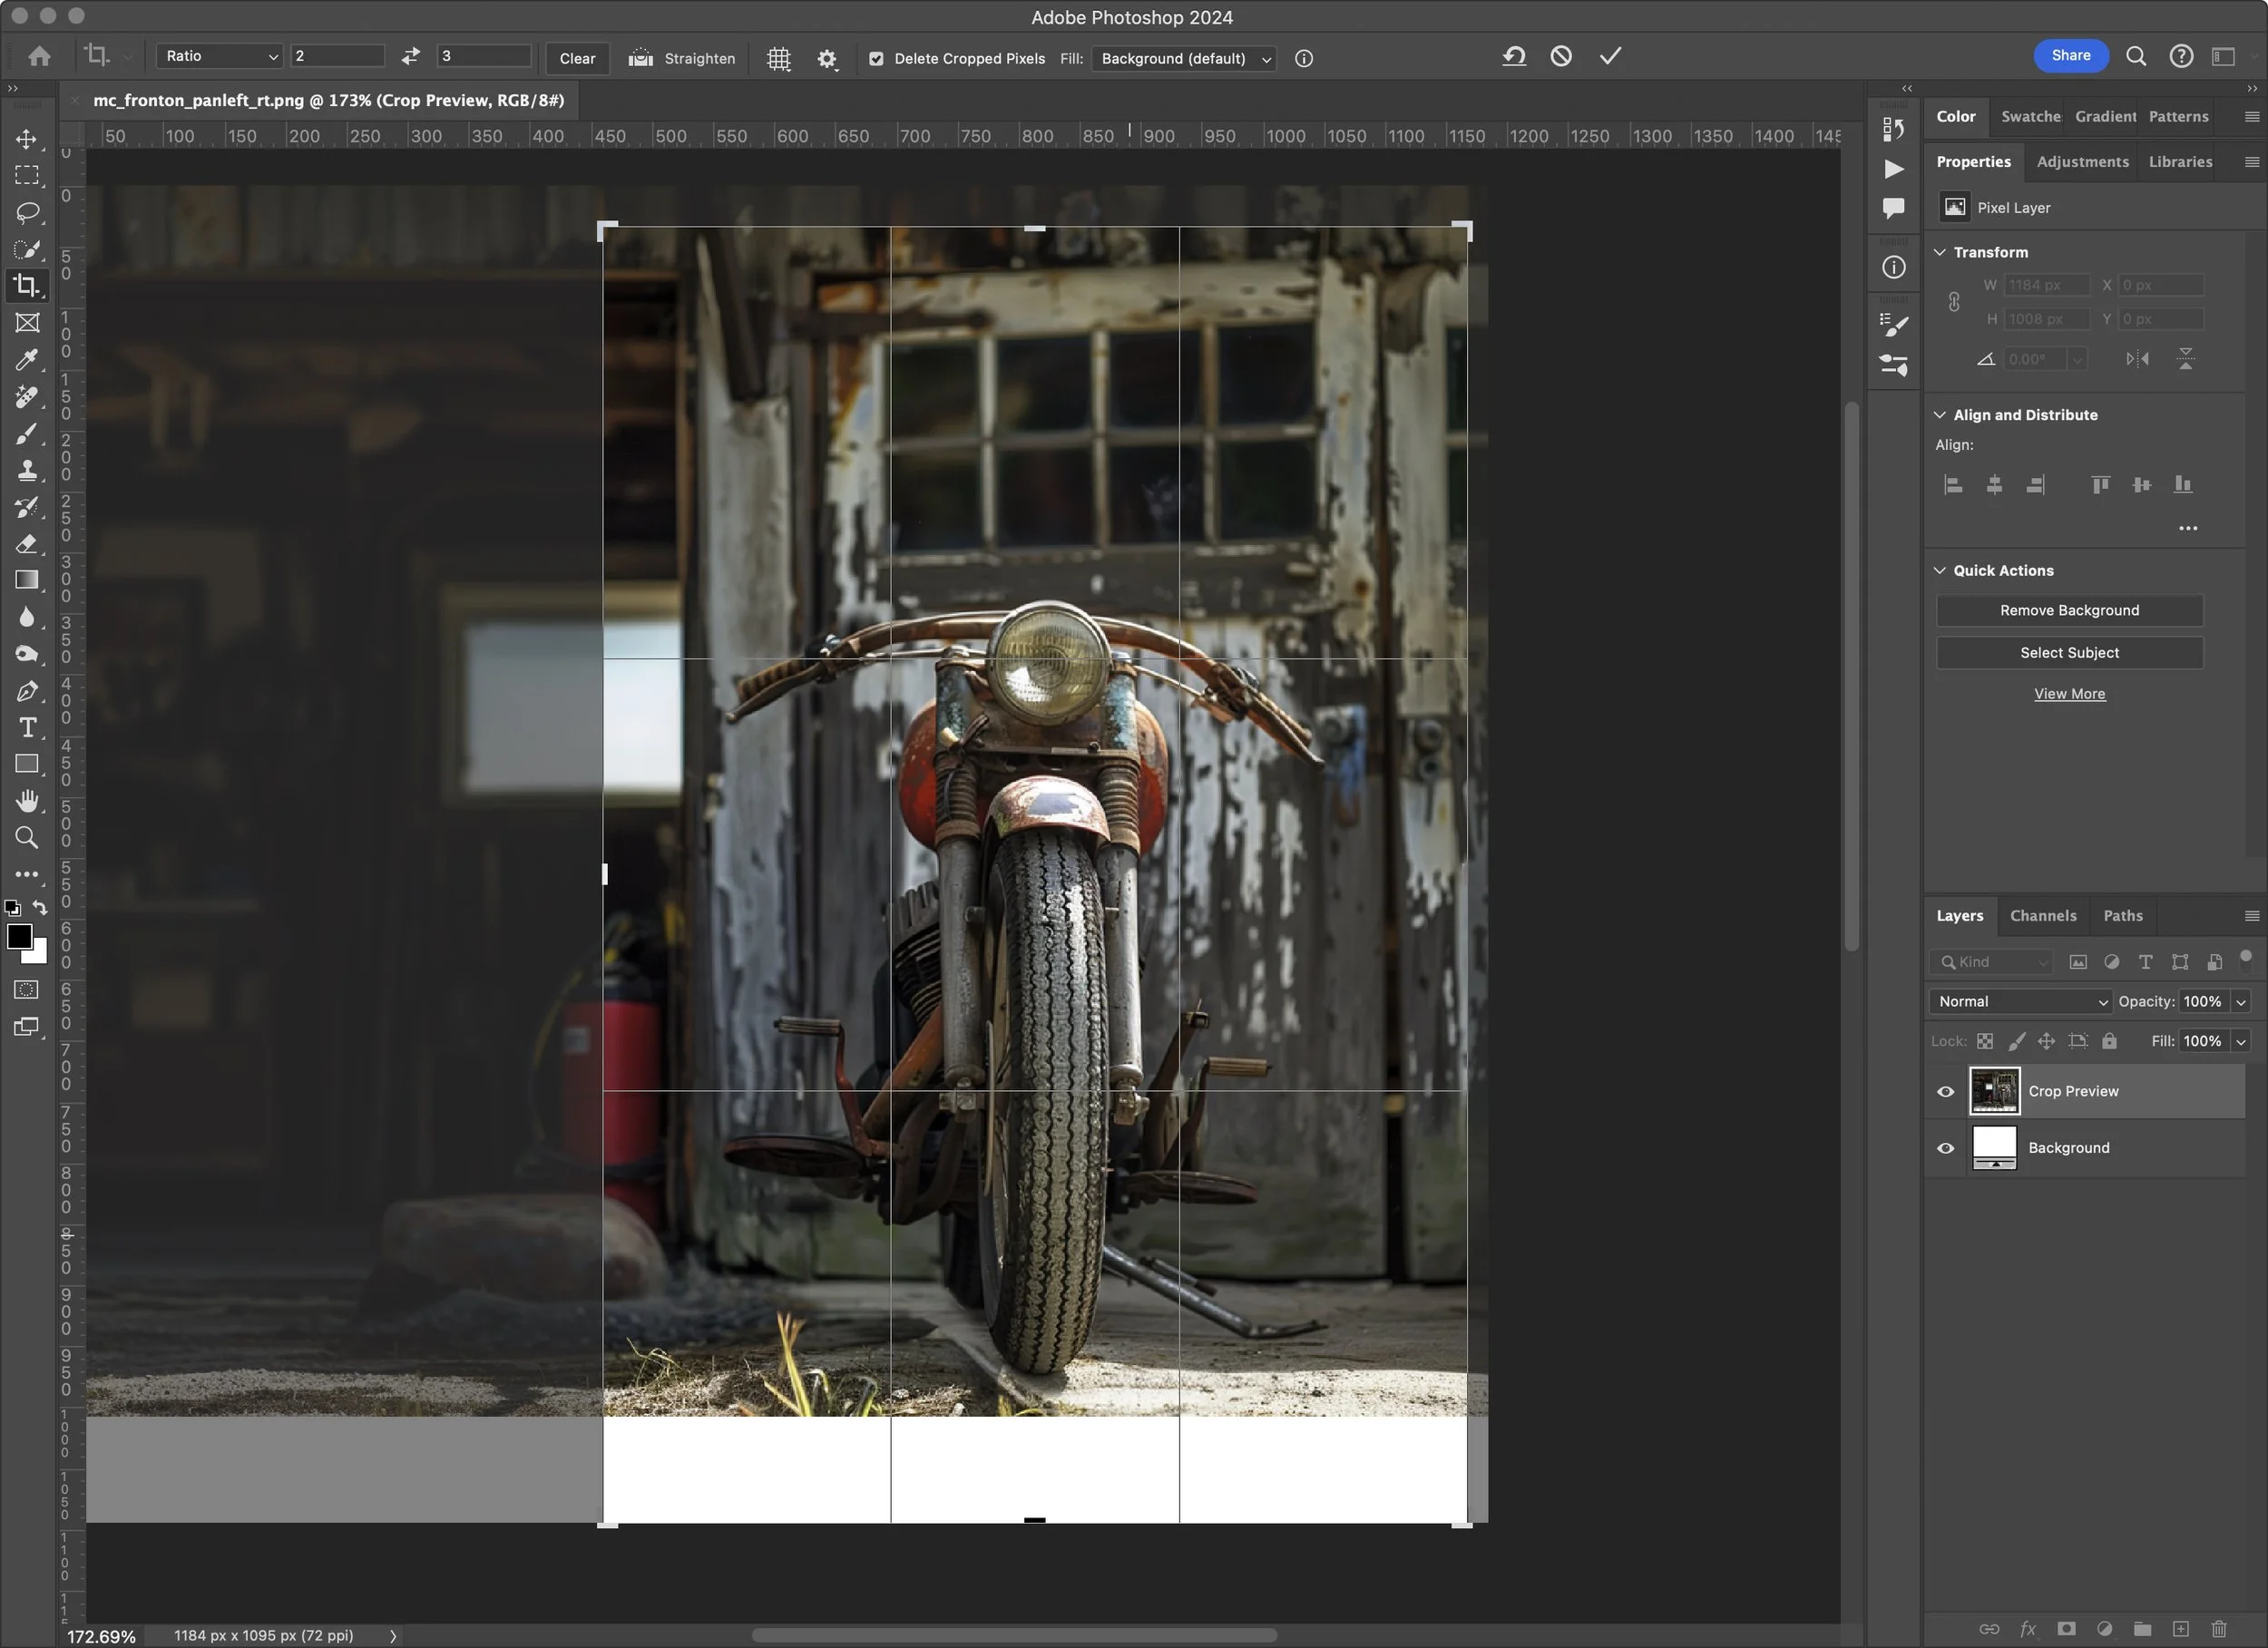Add layer style fx icon
This screenshot has width=2268, height=1648.
tap(2028, 1629)
